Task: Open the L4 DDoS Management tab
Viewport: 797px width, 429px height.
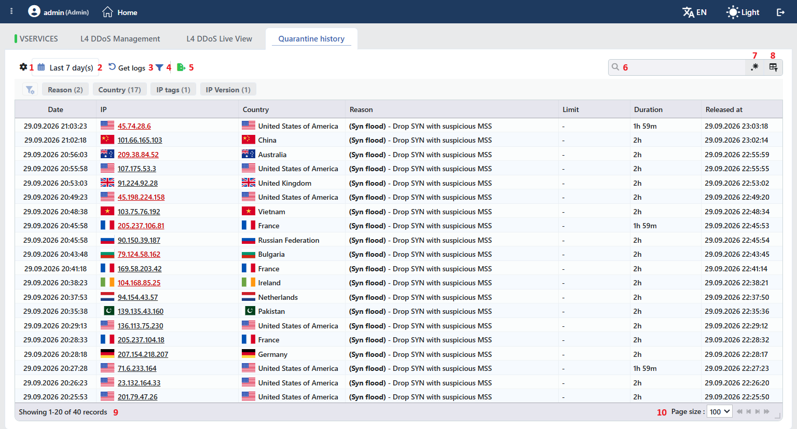Action: (120, 38)
